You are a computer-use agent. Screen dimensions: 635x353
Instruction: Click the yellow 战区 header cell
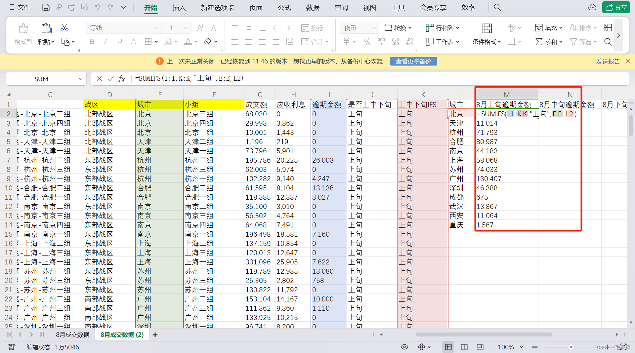click(x=109, y=104)
